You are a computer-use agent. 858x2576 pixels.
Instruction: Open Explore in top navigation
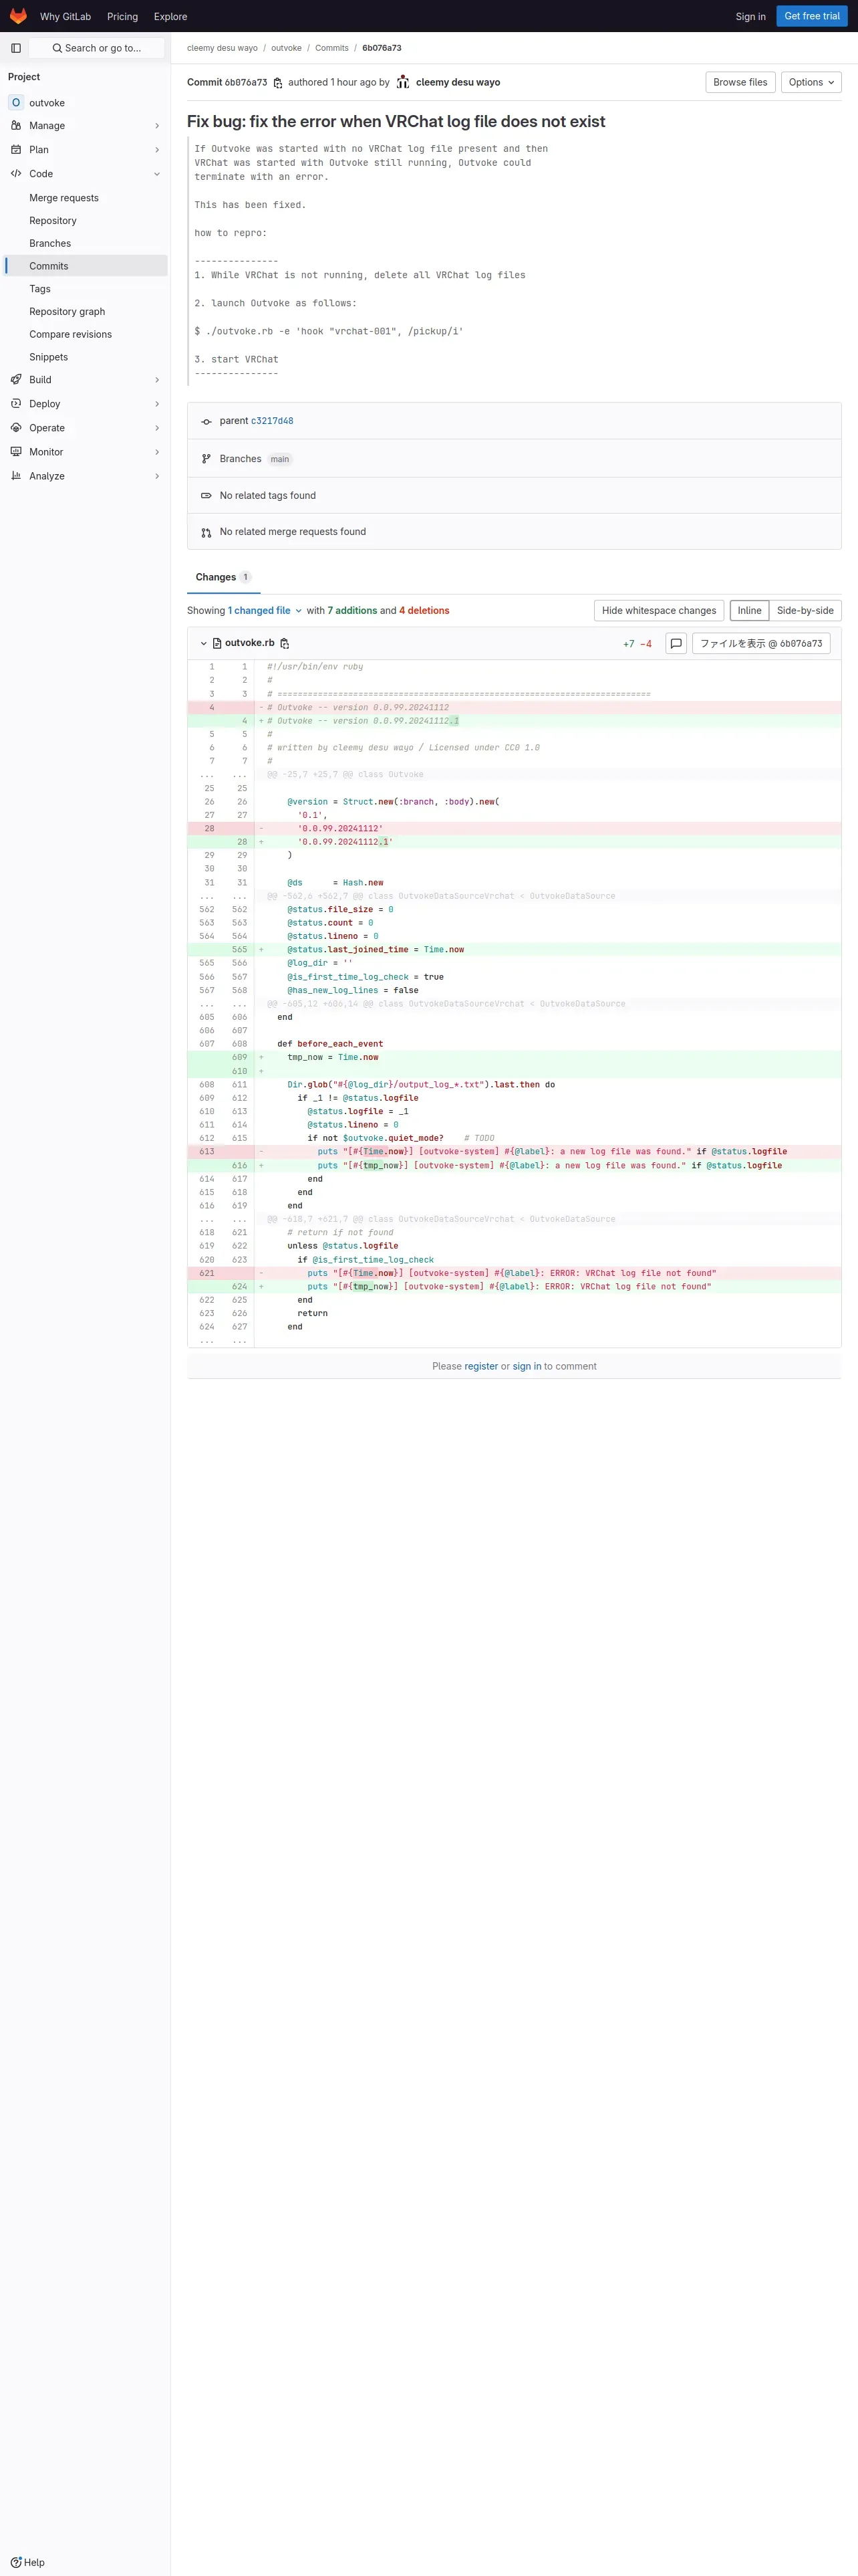click(x=171, y=17)
